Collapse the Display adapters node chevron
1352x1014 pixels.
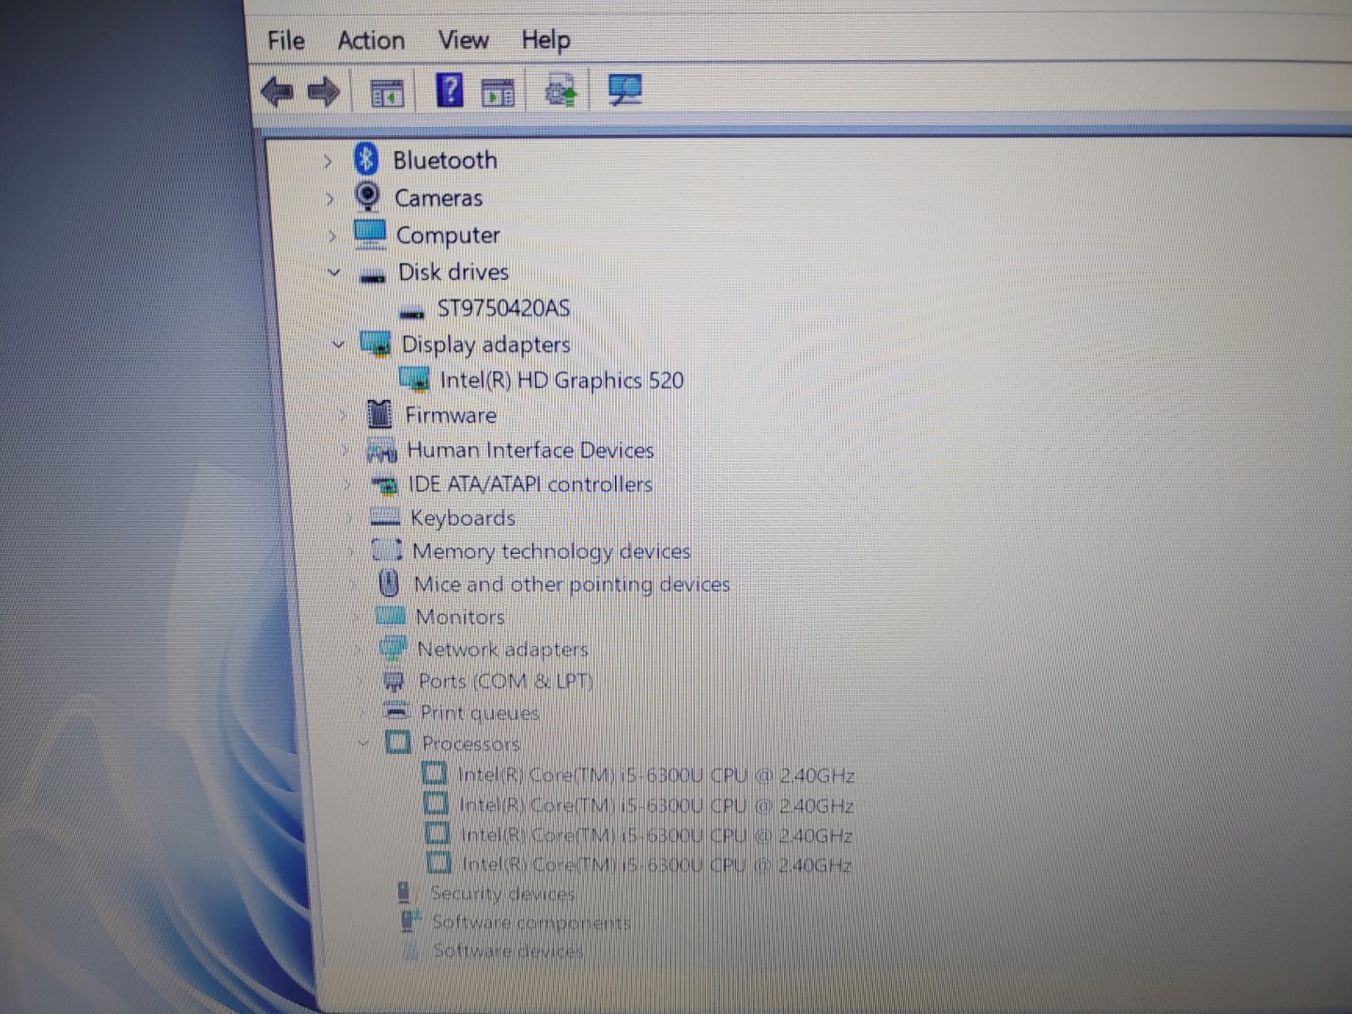pos(338,345)
